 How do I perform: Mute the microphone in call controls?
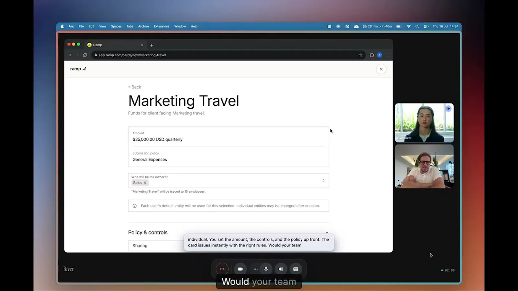(x=266, y=269)
